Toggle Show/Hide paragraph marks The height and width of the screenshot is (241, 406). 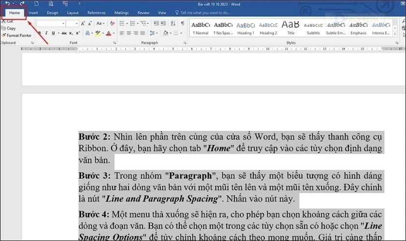point(183,24)
